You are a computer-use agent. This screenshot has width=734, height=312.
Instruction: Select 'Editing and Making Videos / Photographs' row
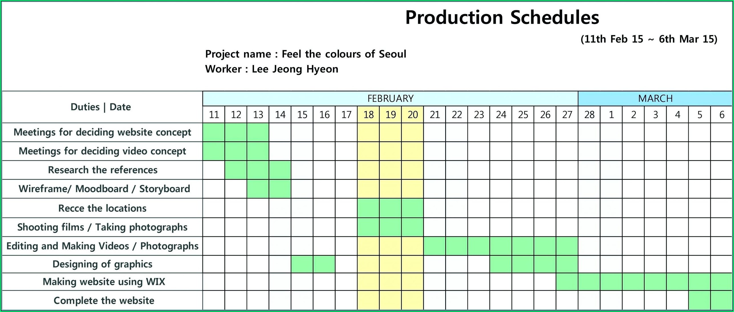click(102, 246)
